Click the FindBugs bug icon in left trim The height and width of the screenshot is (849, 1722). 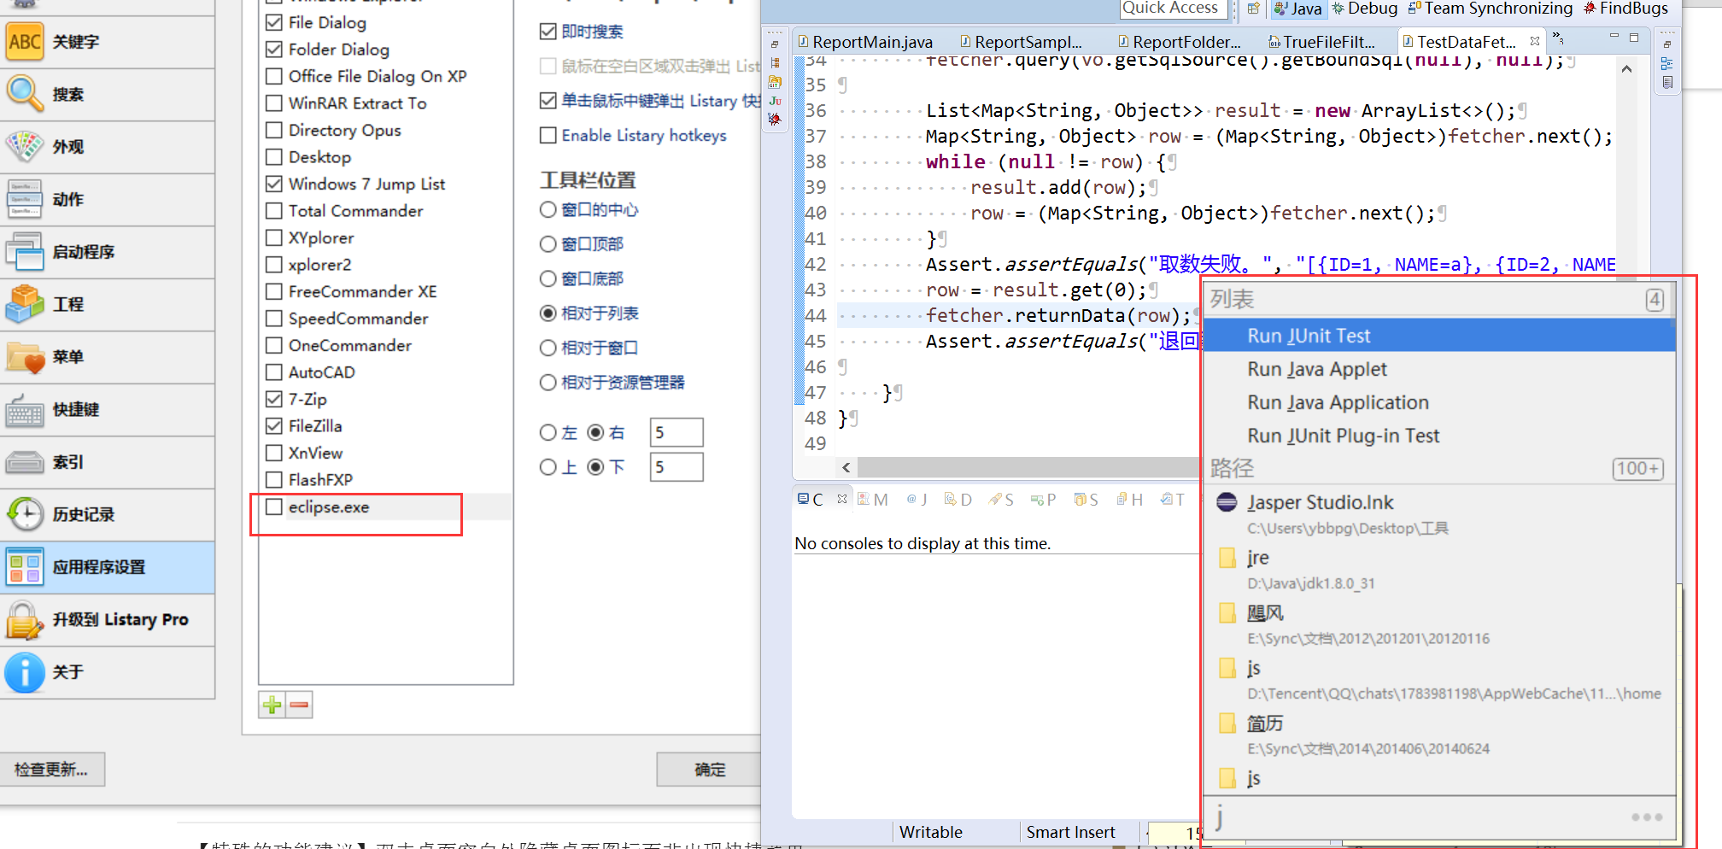tap(775, 120)
